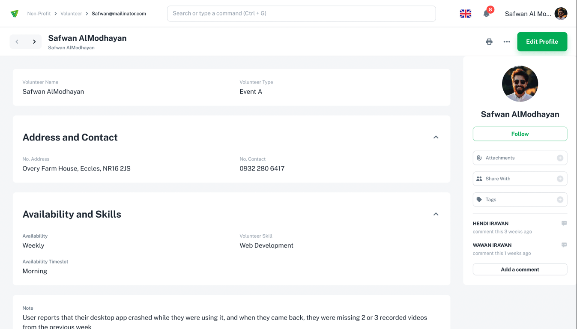Open WAWAN IRAWAN's comment icon

pyautogui.click(x=564, y=245)
